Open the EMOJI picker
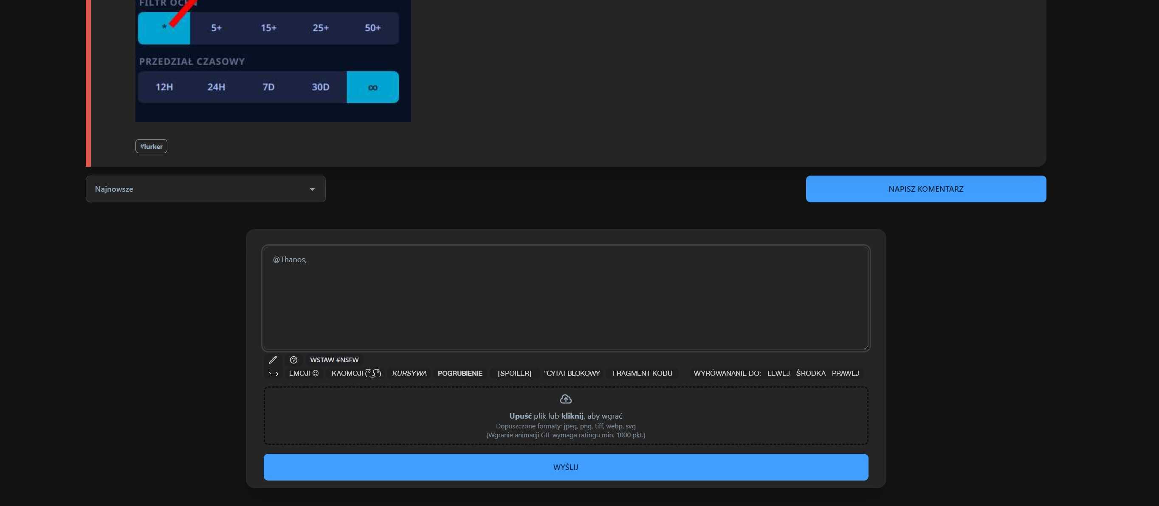The image size is (1159, 506). click(x=304, y=373)
